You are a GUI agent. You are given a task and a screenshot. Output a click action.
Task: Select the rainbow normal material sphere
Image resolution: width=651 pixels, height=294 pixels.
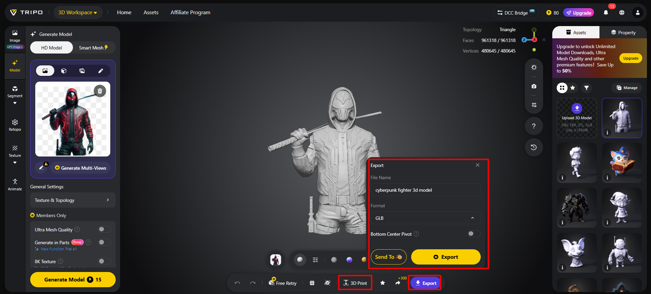point(349,260)
